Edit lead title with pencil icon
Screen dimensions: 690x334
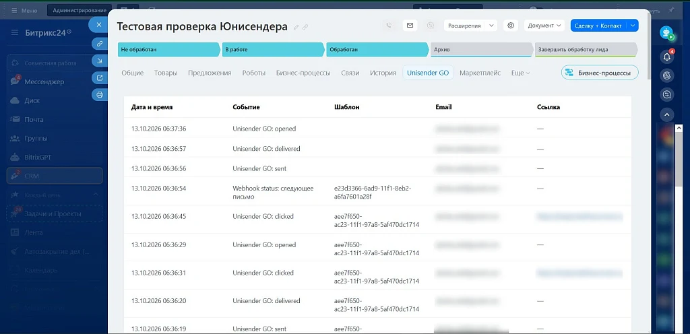coord(296,27)
